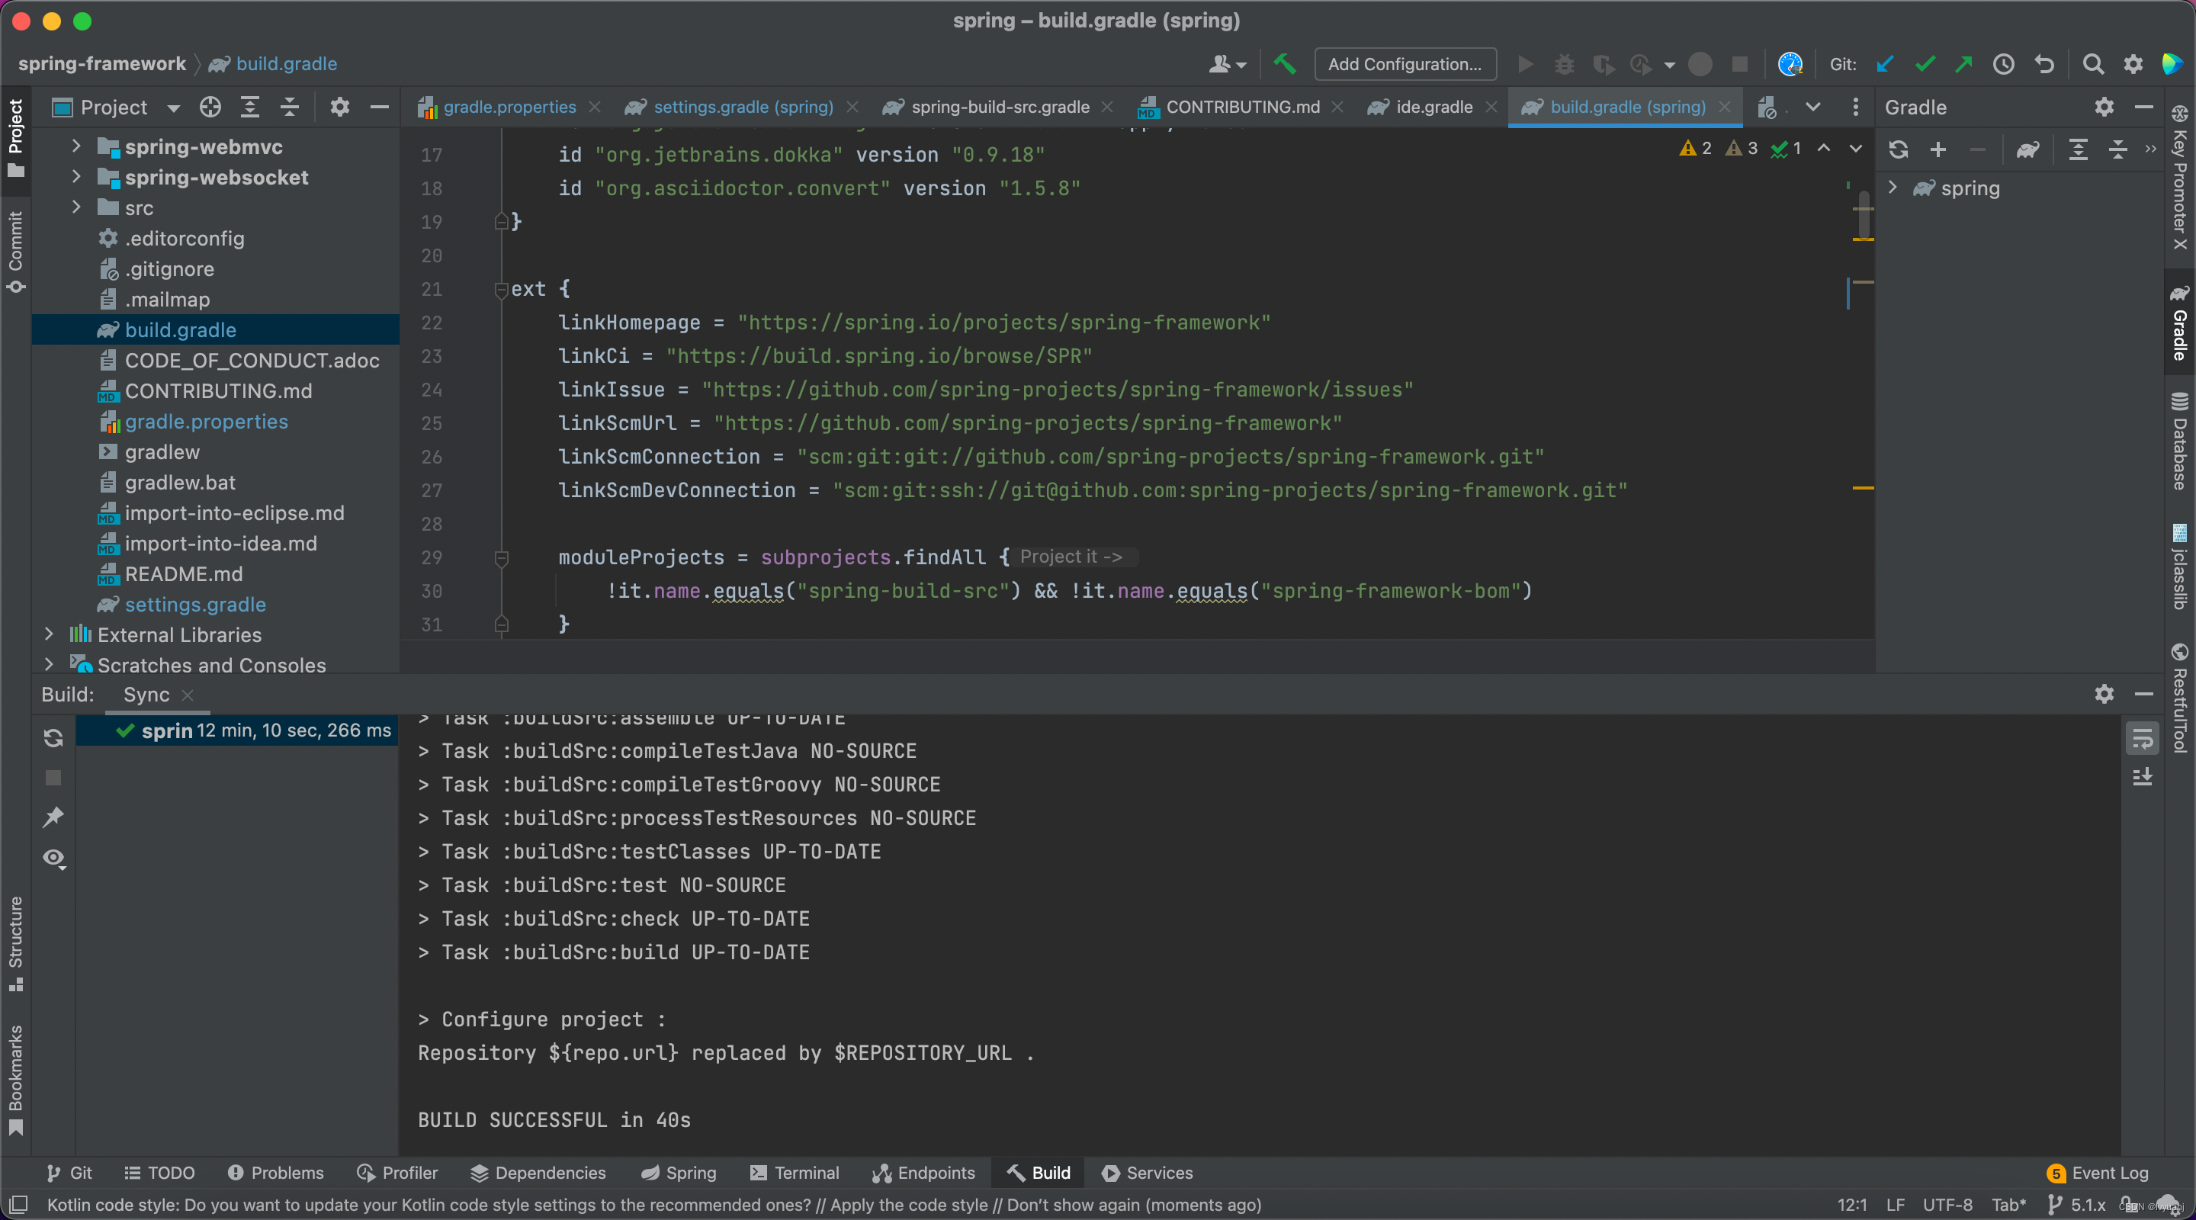Open Git history clock icon
Viewport: 2196px width, 1220px height.
[2003, 64]
